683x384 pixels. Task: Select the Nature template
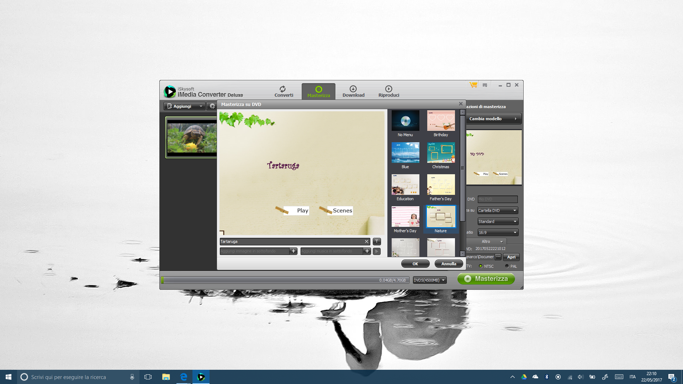pyautogui.click(x=441, y=220)
